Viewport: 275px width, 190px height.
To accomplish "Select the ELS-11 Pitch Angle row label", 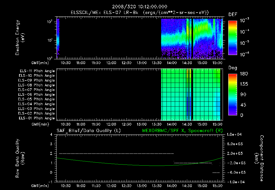I will (37, 71).
